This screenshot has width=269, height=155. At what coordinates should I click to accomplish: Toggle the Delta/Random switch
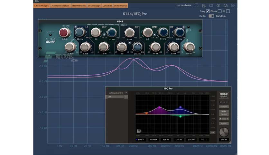[211, 16]
